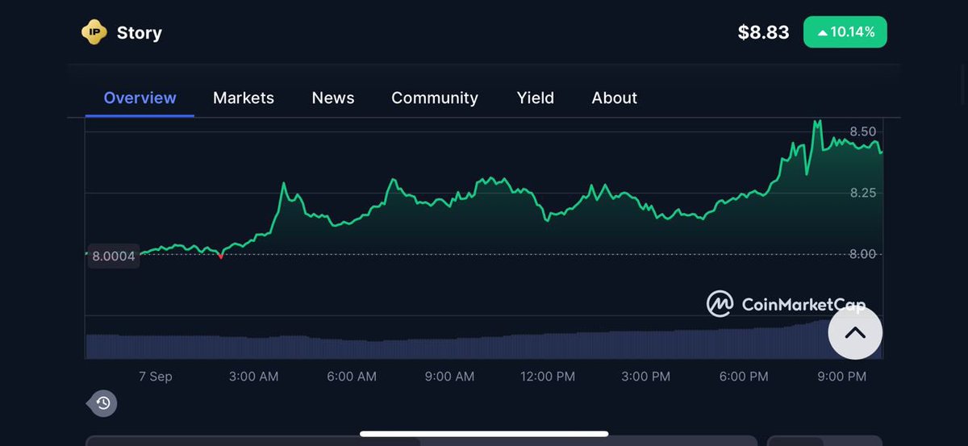Tap the 6:00 AM axis label
The image size is (968, 446).
pos(352,377)
